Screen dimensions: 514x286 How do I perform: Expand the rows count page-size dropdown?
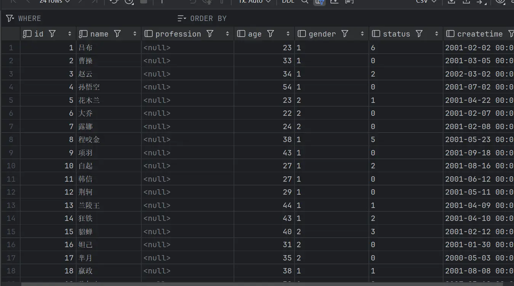[55, 2]
